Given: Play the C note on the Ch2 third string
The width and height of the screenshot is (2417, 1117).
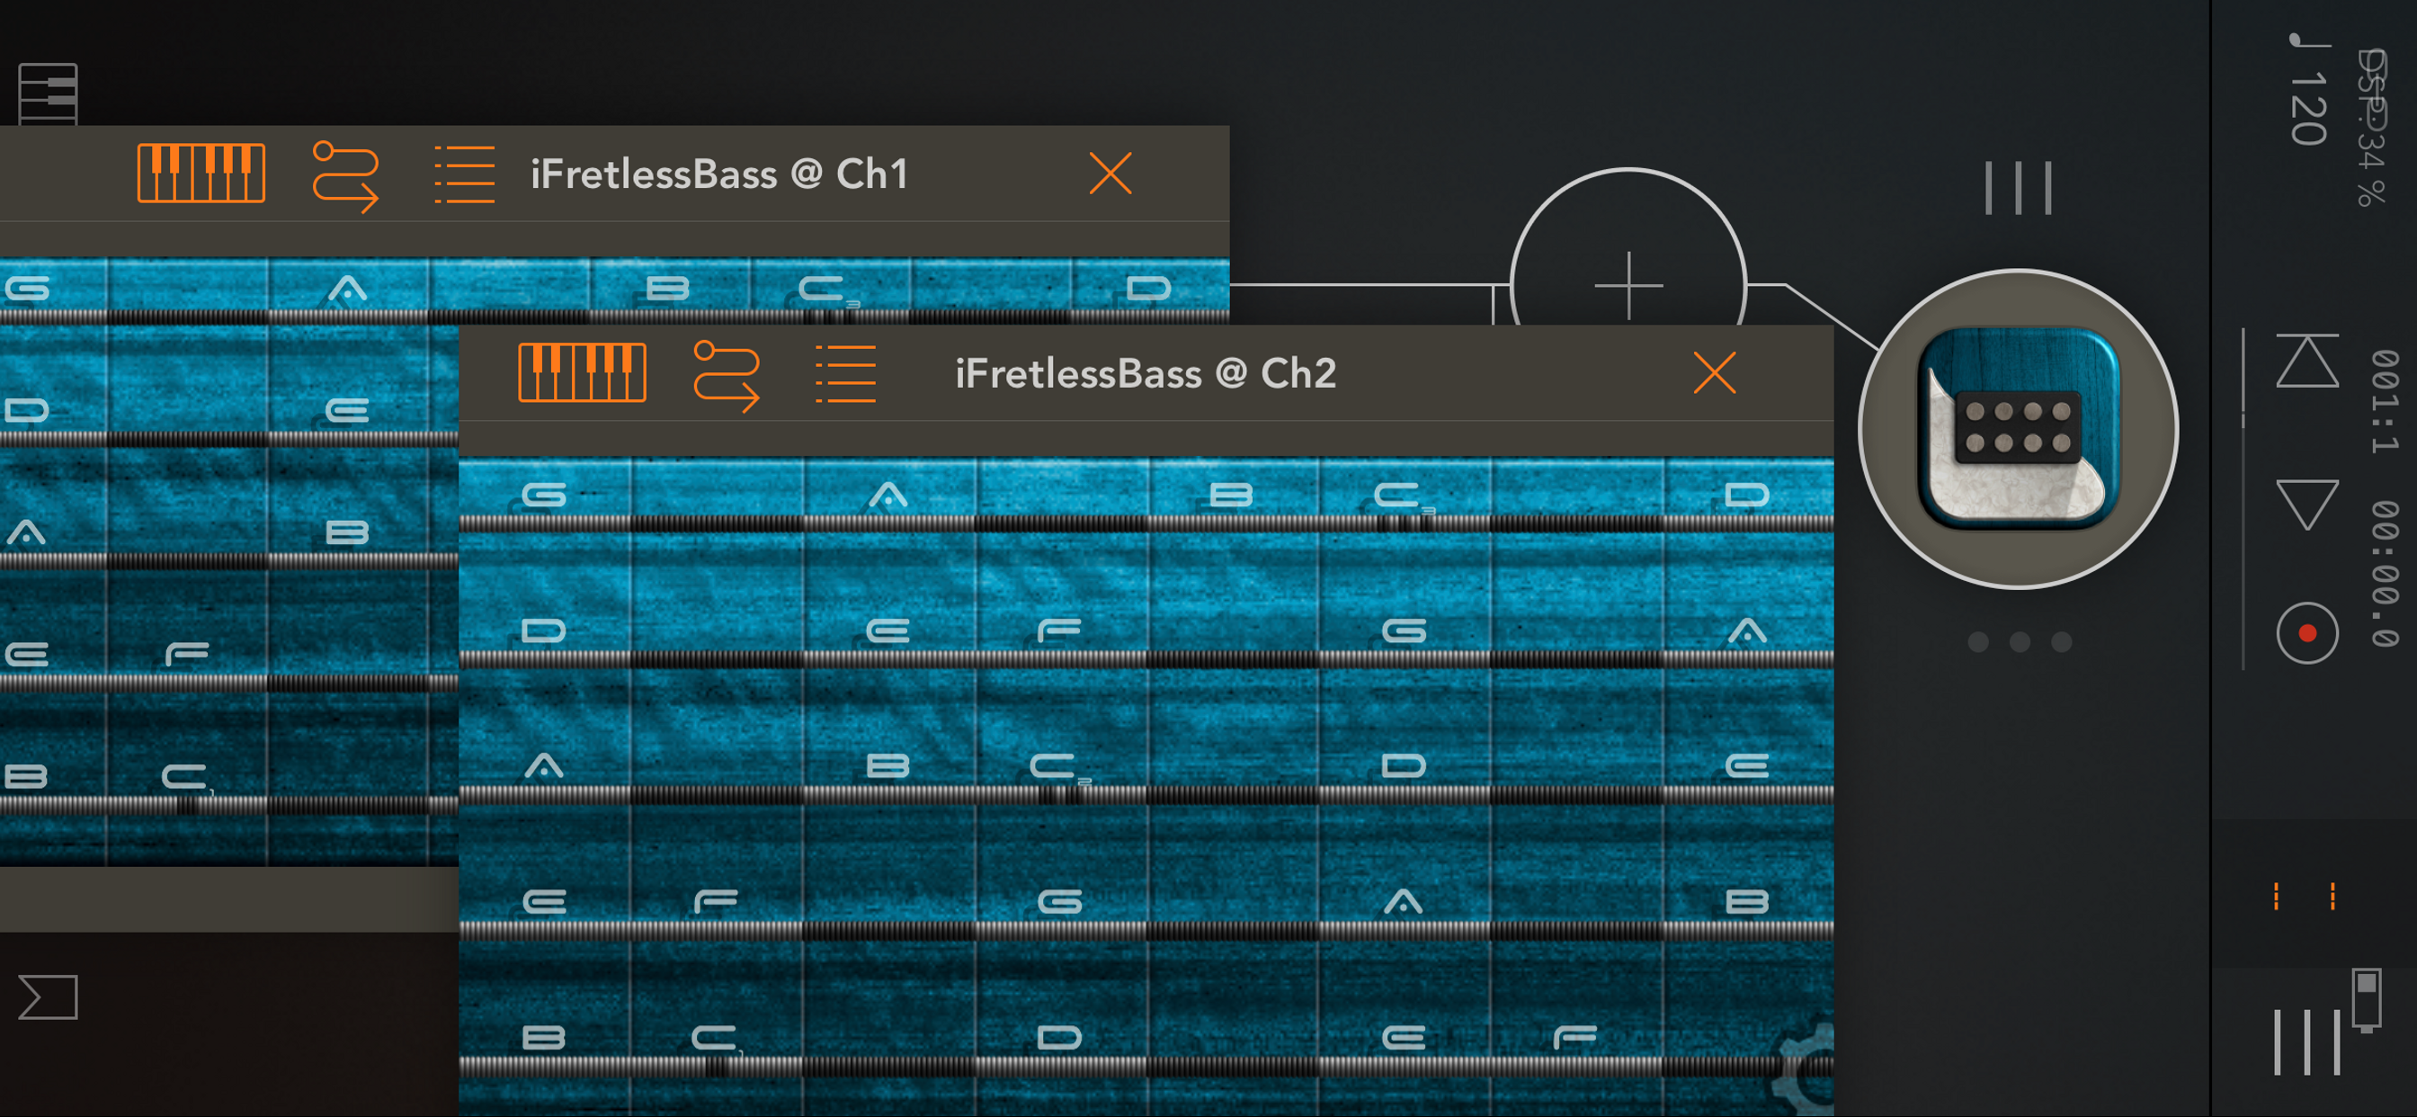Looking at the screenshot, I should (x=1055, y=766).
